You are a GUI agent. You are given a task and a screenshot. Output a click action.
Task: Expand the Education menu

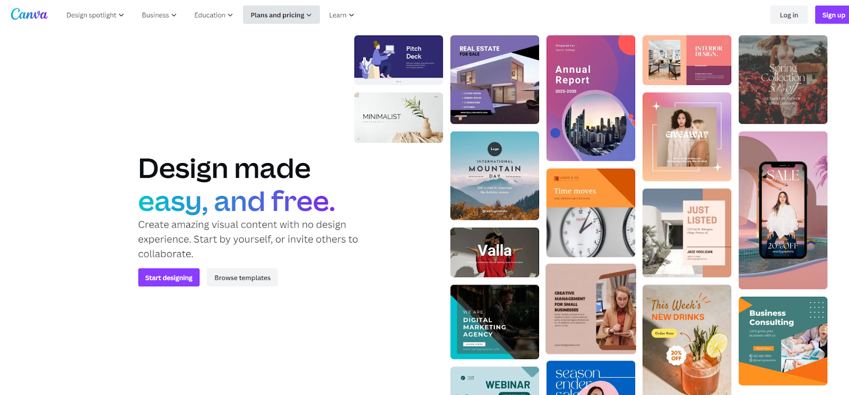coord(213,15)
